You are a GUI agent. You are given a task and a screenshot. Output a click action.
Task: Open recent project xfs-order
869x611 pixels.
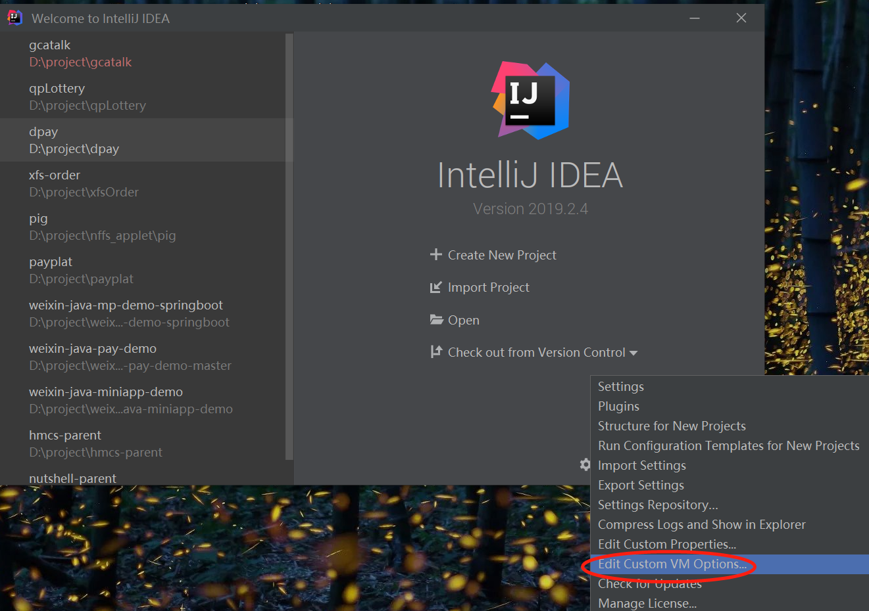[x=143, y=183]
